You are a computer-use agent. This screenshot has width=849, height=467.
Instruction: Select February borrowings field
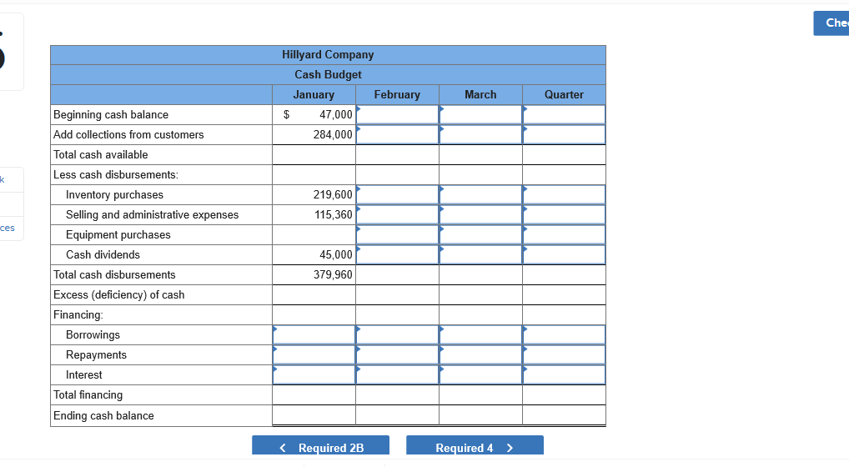pos(398,335)
